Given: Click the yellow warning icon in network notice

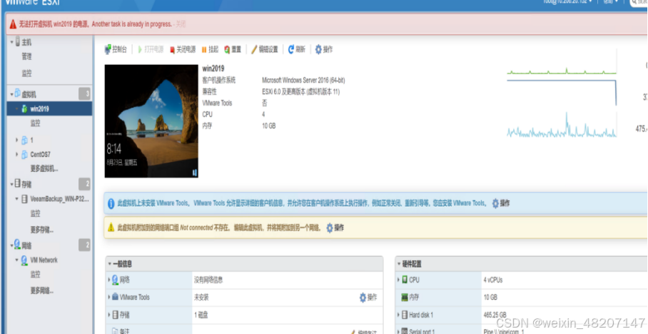Looking at the screenshot, I should click(111, 228).
